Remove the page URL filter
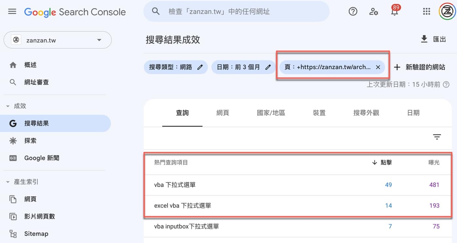The image size is (457, 243). click(x=378, y=67)
